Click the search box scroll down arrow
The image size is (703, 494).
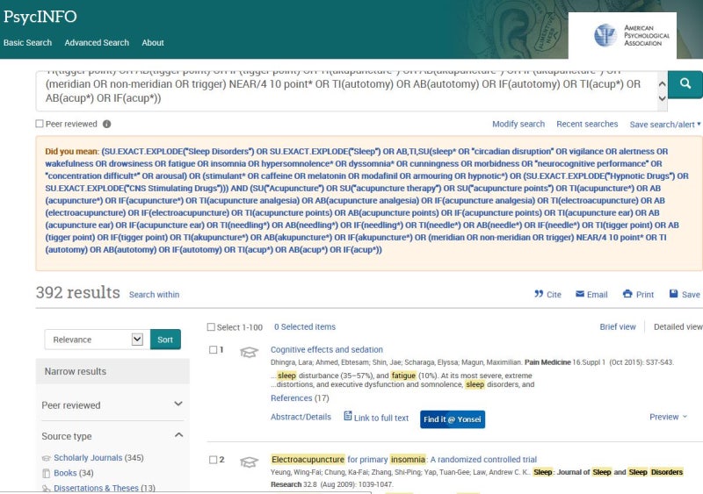[x=662, y=98]
